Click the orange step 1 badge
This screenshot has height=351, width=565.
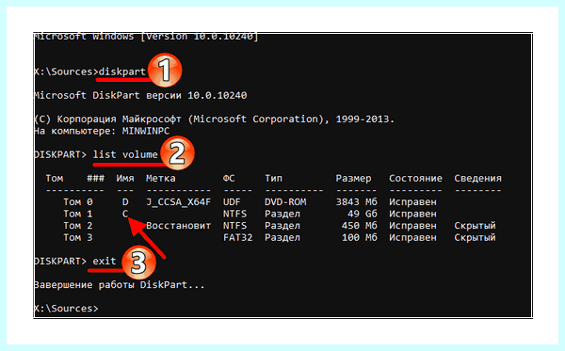[165, 70]
